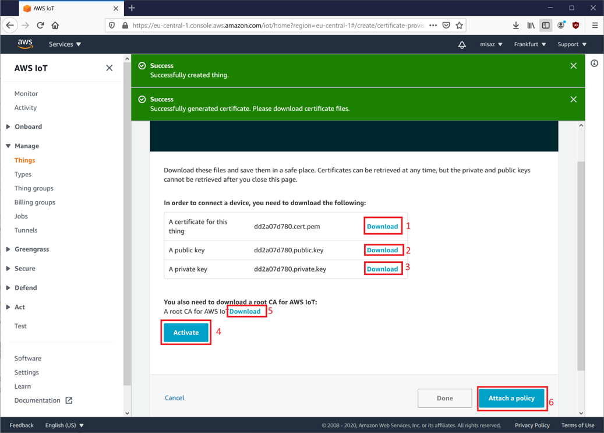
Task: Open Activity in the sidebar
Action: pyautogui.click(x=26, y=108)
